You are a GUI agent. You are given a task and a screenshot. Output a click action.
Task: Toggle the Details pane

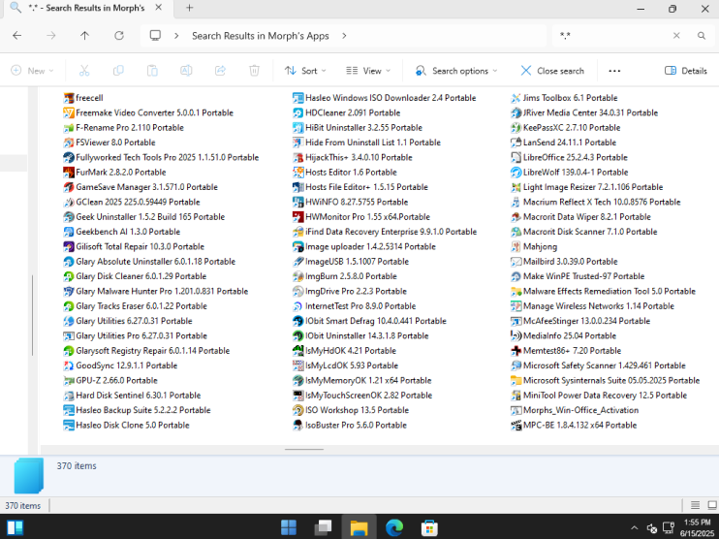[686, 71]
